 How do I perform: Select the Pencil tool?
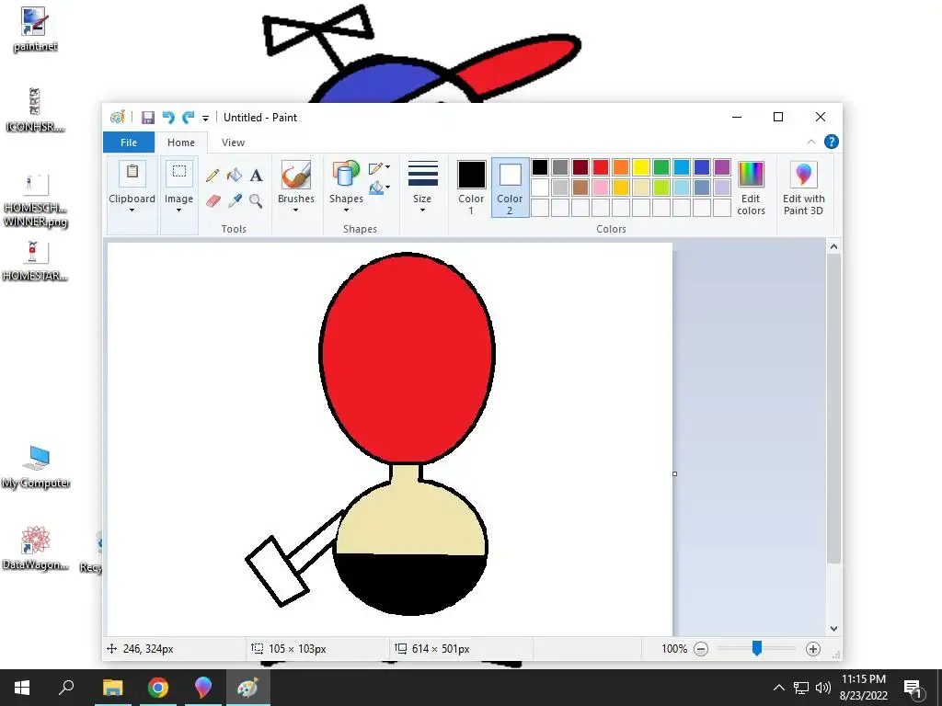coord(213,176)
